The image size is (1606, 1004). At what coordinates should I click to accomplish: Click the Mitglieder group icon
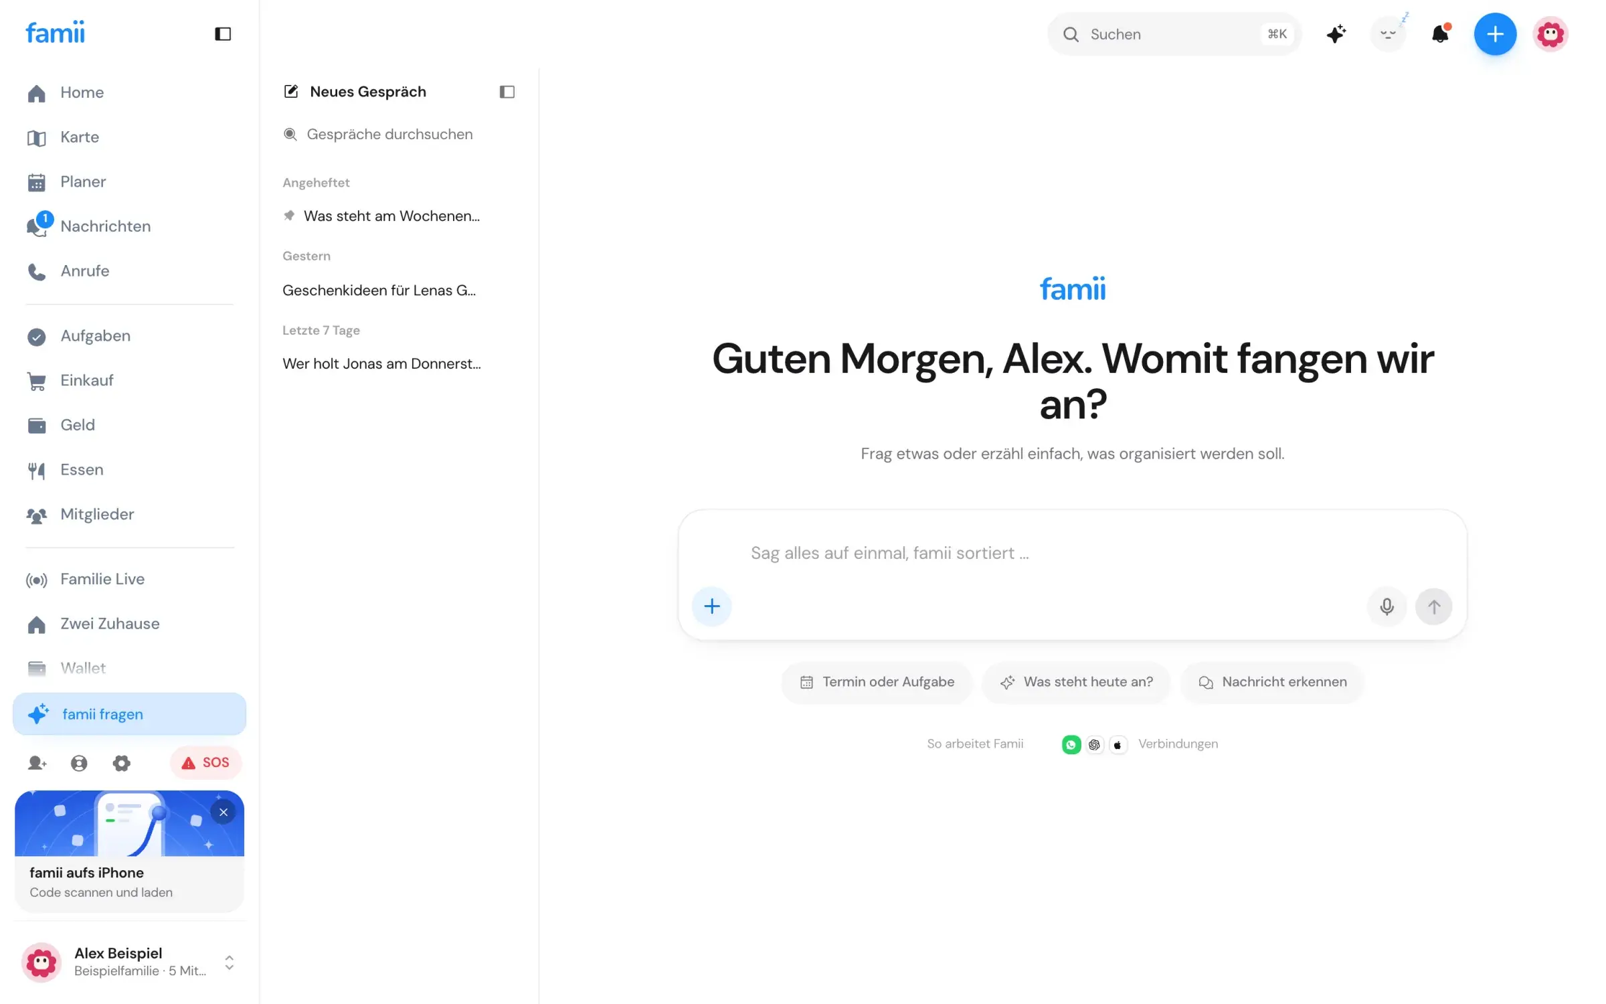tap(37, 515)
